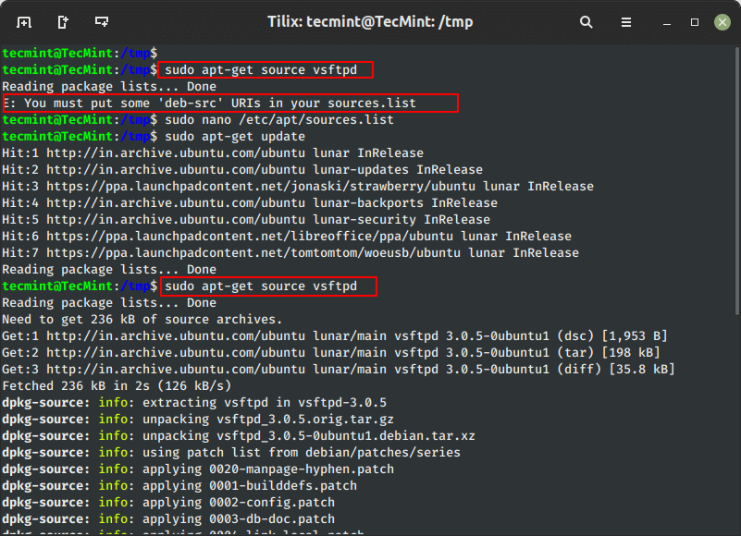Click the empty first prompt line
The width and height of the screenshot is (741, 536).
pyautogui.click(x=80, y=54)
